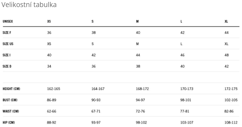Select the SIZE F row label
This screenshot has height=127, width=242.
point(7,33)
